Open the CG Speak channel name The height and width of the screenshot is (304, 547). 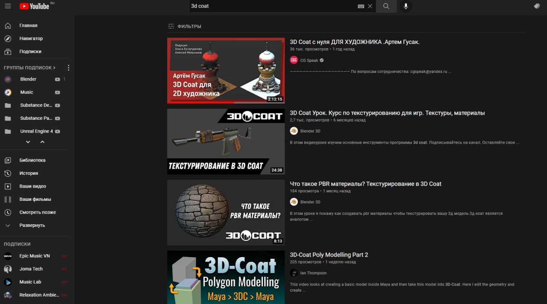(309, 61)
